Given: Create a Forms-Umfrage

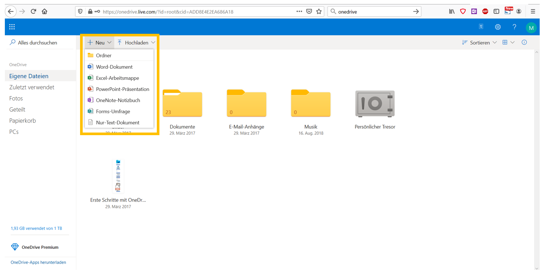Looking at the screenshot, I should click(x=119, y=111).
